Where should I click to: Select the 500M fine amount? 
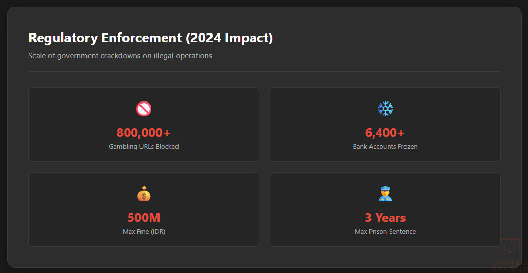tap(144, 218)
